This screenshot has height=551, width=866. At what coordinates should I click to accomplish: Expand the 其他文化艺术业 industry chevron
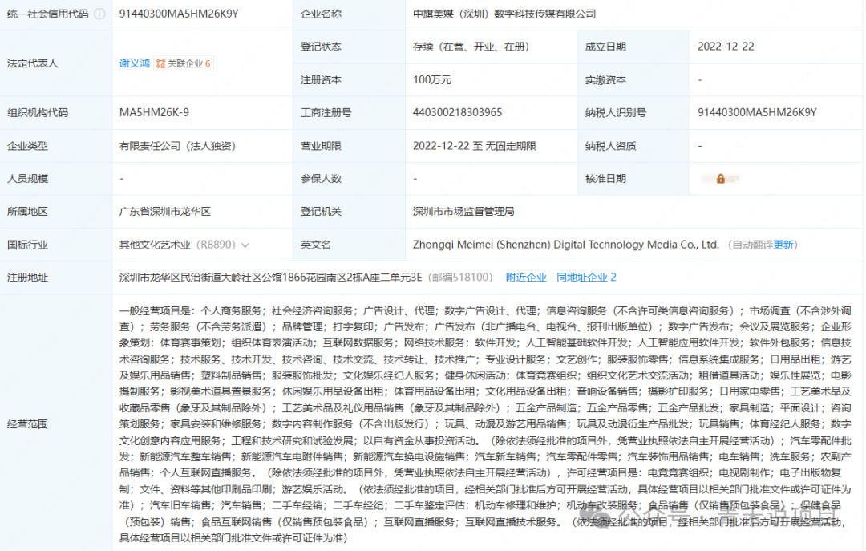(245, 245)
